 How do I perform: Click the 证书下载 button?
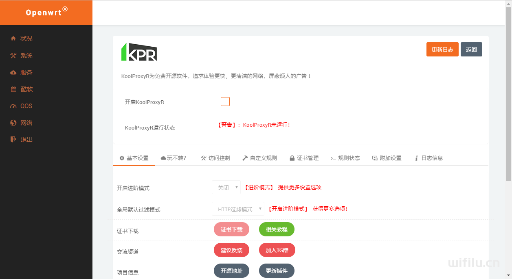click(231, 229)
